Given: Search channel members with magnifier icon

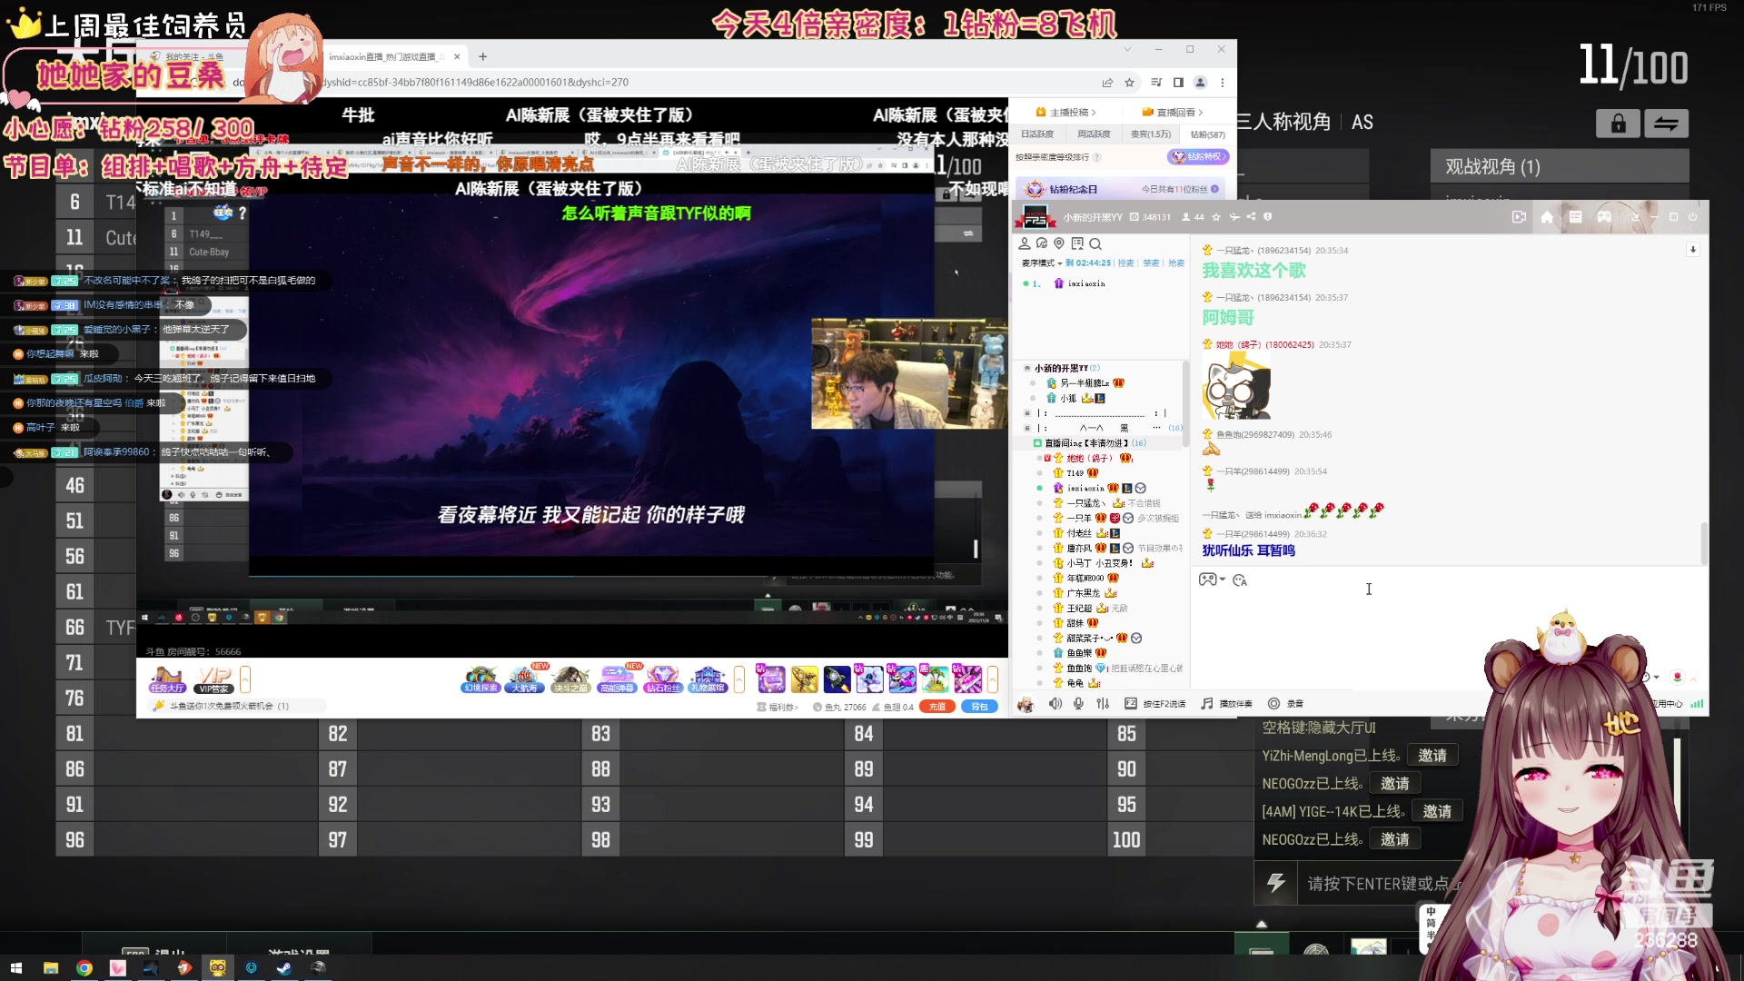Looking at the screenshot, I should coord(1095,243).
